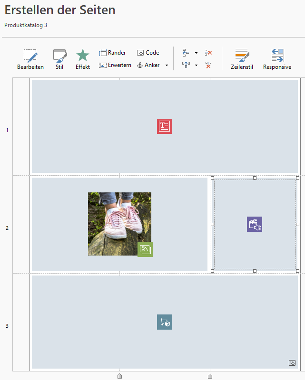Open the Anker dropdown arrow
This screenshot has height=380, width=305.
tap(167, 65)
